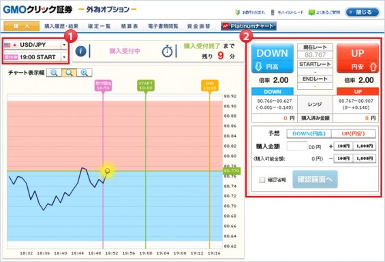Tick the 確認省略 checkbox
This screenshot has width=385, height=262.
click(x=262, y=180)
